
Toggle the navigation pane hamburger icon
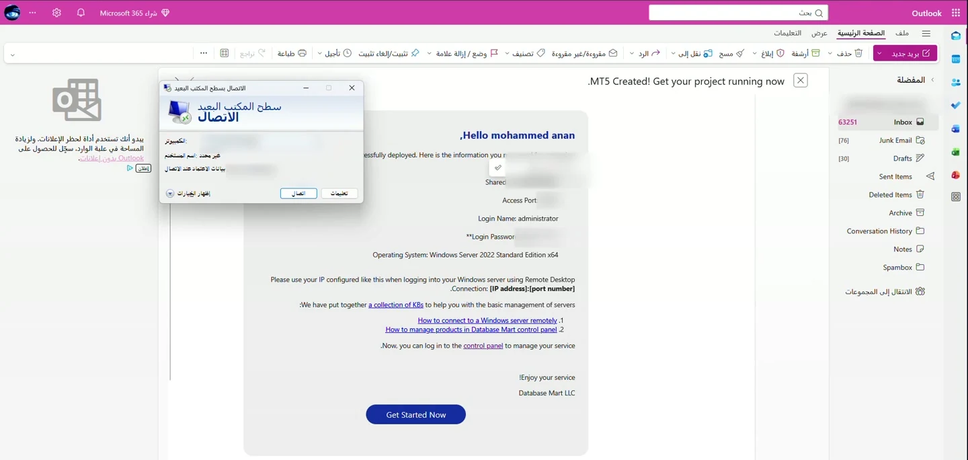[x=926, y=33]
